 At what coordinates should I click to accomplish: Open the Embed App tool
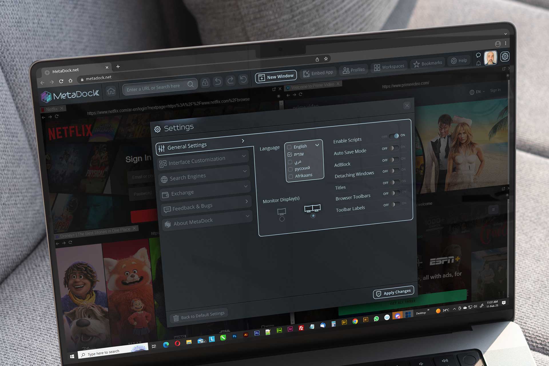point(318,73)
